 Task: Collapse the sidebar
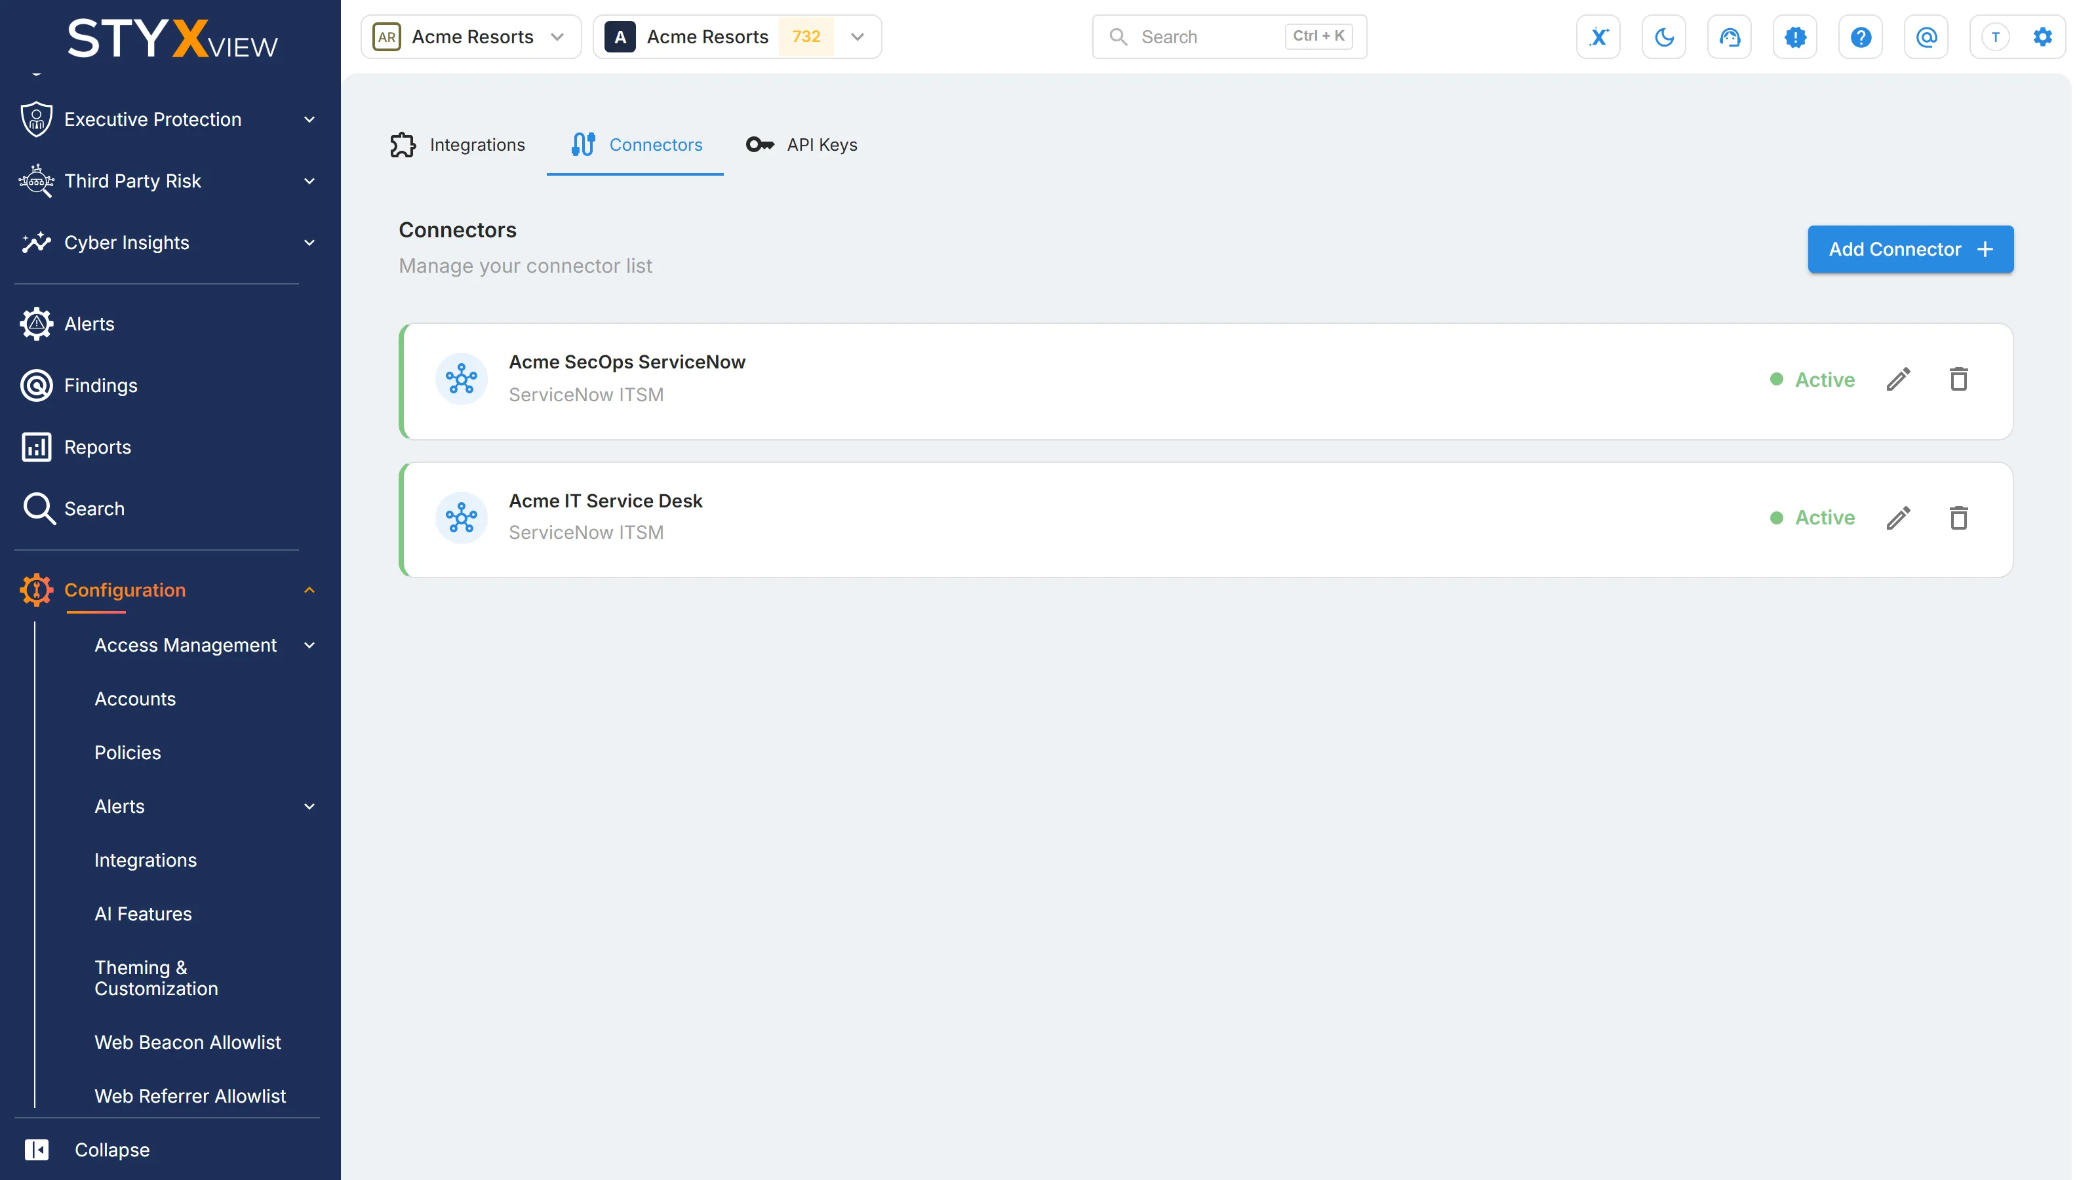pyautogui.click(x=88, y=1150)
